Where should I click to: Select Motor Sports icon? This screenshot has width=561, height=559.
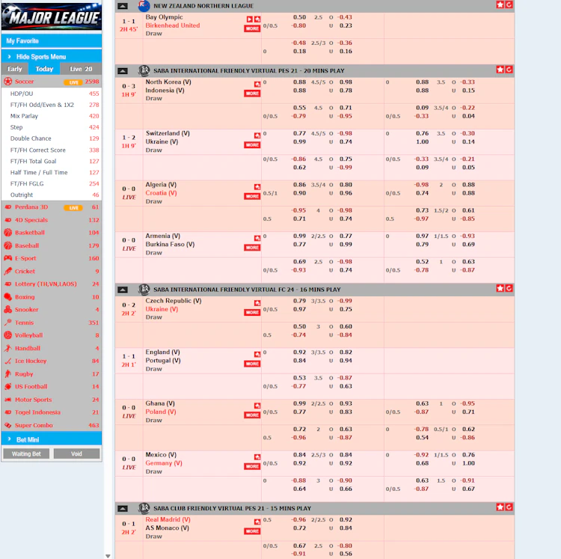tap(8, 400)
